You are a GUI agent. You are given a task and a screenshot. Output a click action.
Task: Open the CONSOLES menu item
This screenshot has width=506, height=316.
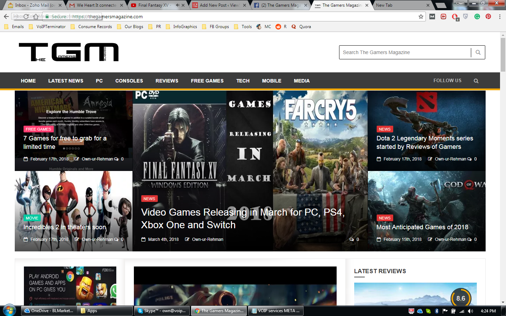(129, 81)
